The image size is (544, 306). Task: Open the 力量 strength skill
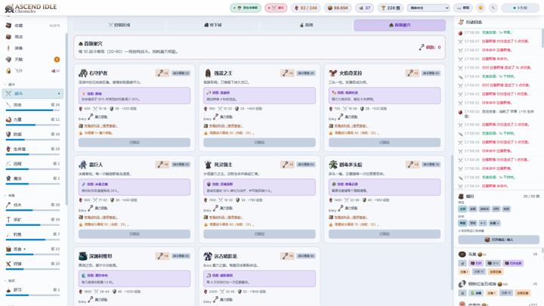(x=33, y=119)
